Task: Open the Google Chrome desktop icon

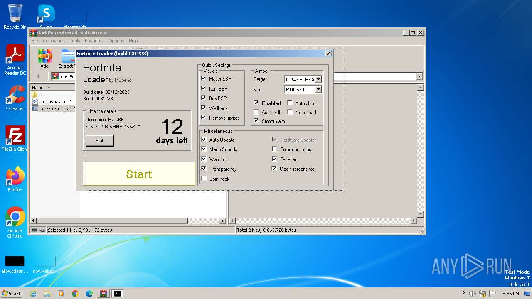Action: (x=15, y=223)
